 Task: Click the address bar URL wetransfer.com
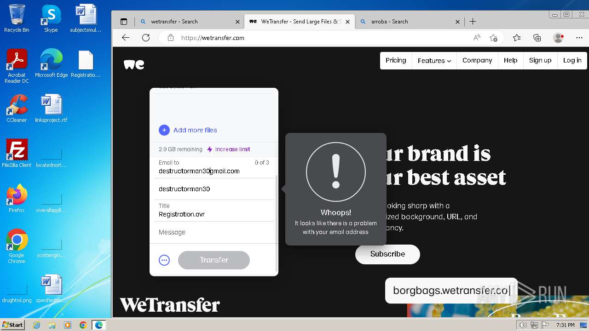pyautogui.click(x=213, y=38)
